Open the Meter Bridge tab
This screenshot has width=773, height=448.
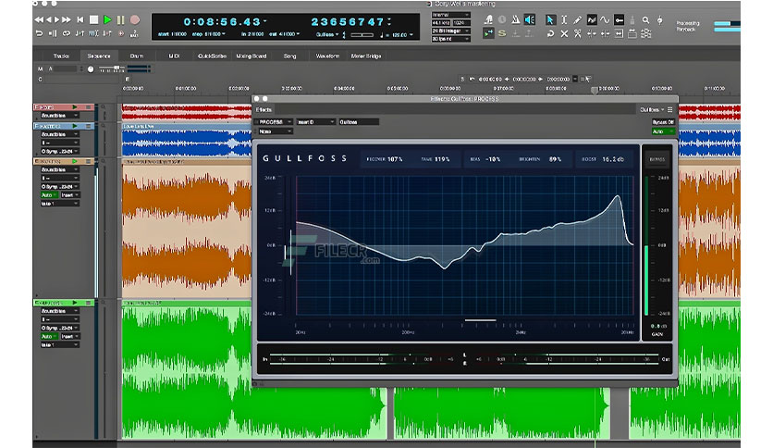pyautogui.click(x=366, y=56)
